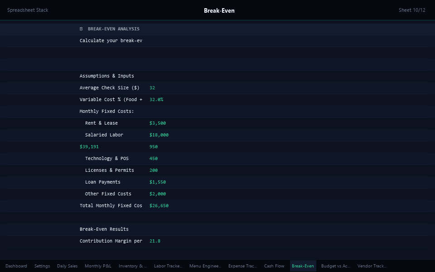Open the Settings sheet
Viewport: 435px width, 272px height.
[x=42, y=266]
